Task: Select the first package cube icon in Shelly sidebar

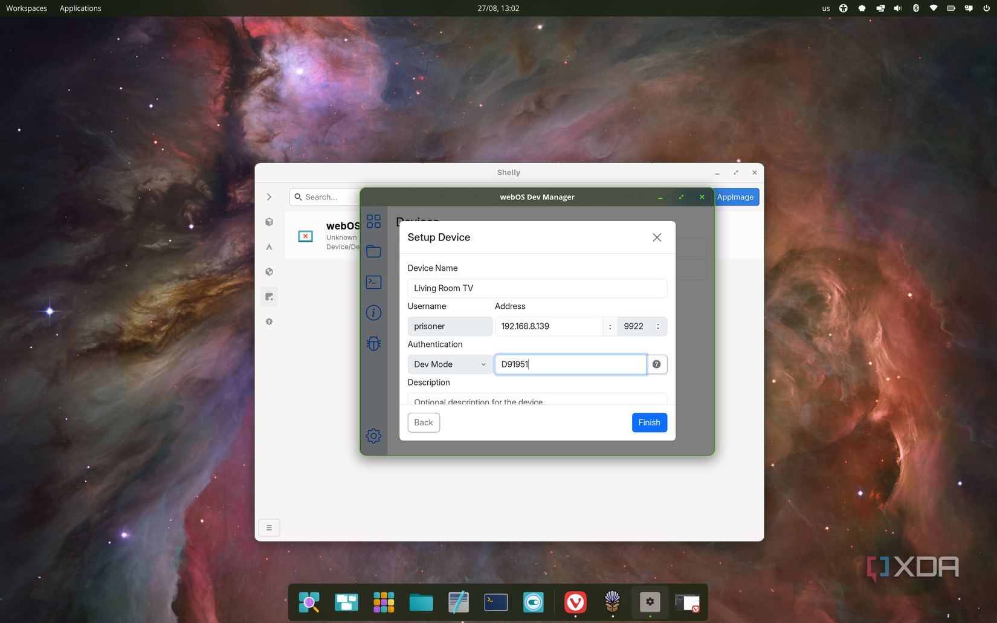Action: 269,222
